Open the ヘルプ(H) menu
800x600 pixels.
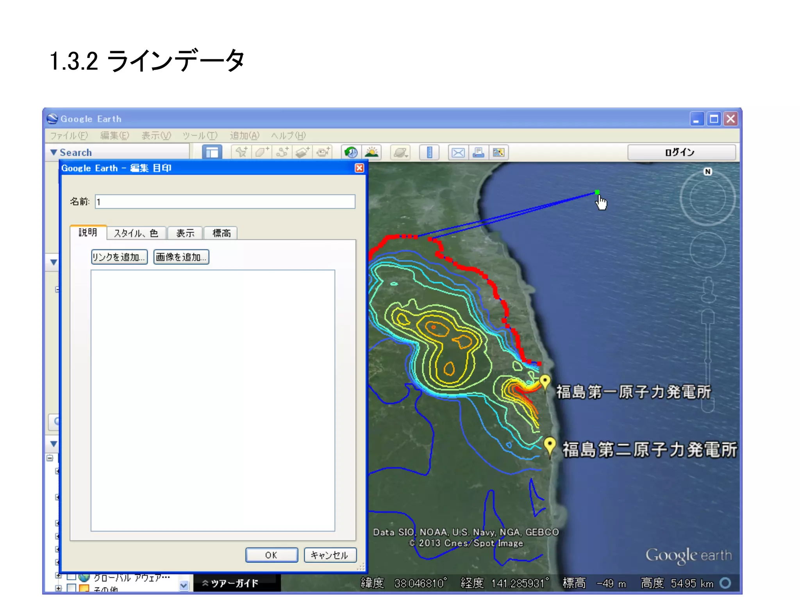coord(288,136)
